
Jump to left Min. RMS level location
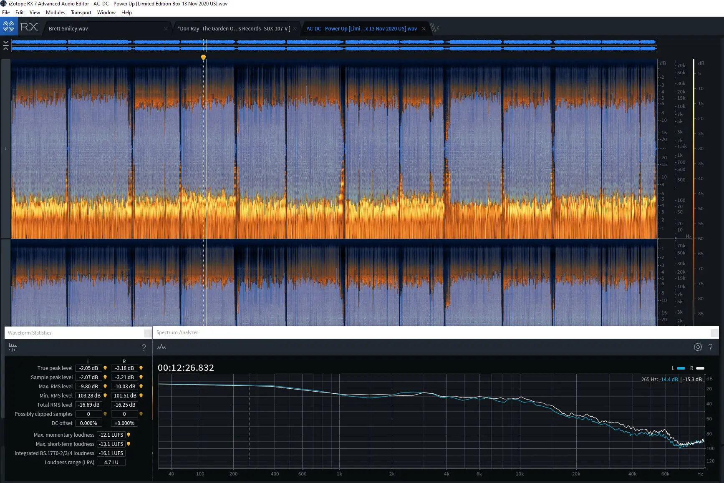tap(105, 395)
